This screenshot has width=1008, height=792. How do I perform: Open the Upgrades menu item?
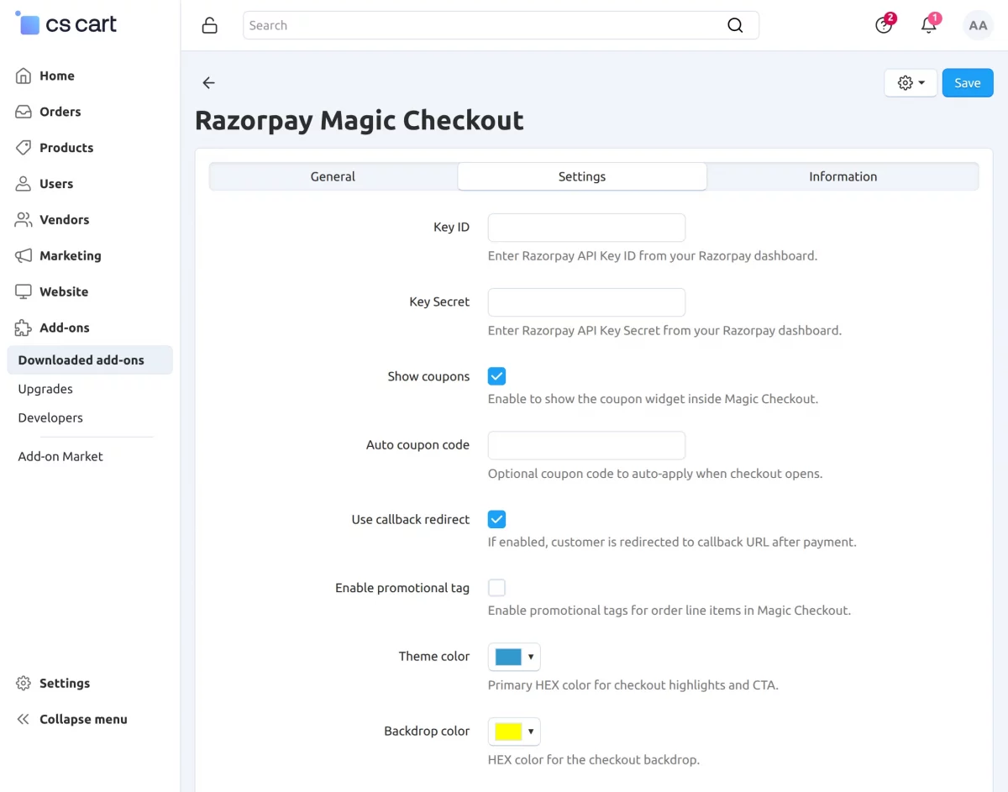(x=45, y=389)
